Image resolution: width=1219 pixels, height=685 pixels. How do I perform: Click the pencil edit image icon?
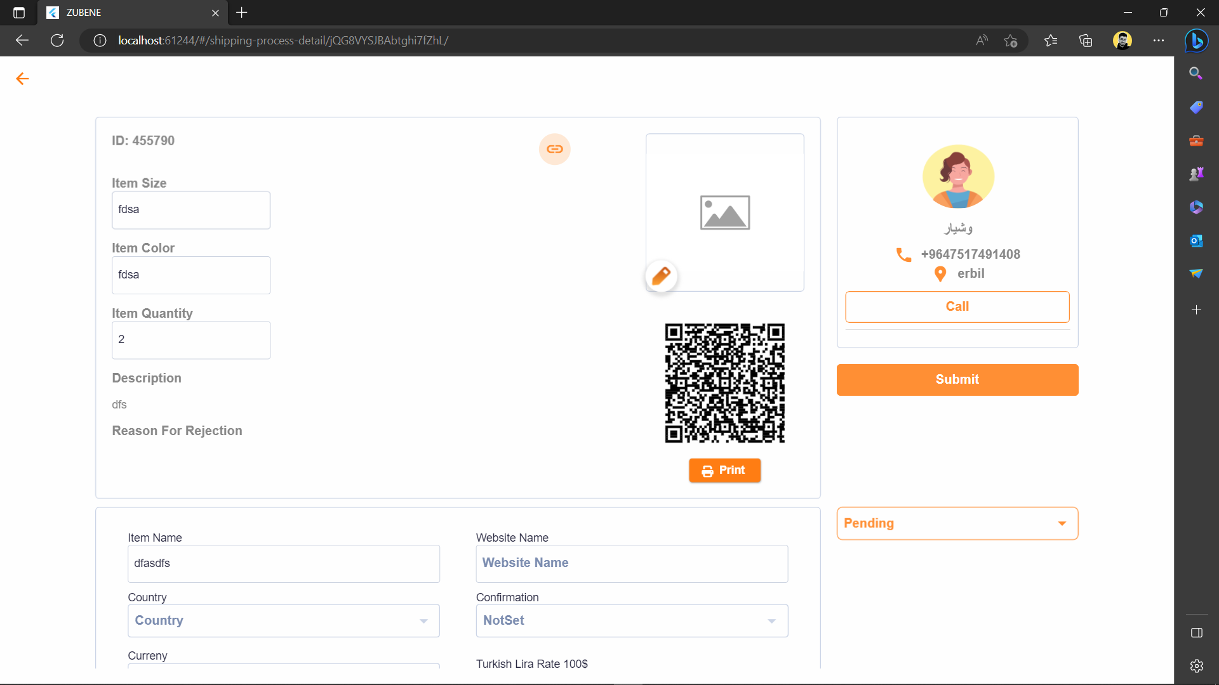[661, 276]
